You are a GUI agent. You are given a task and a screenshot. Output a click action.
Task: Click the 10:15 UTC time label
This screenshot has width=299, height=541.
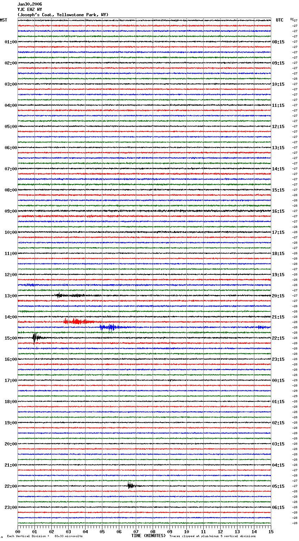click(x=278, y=84)
